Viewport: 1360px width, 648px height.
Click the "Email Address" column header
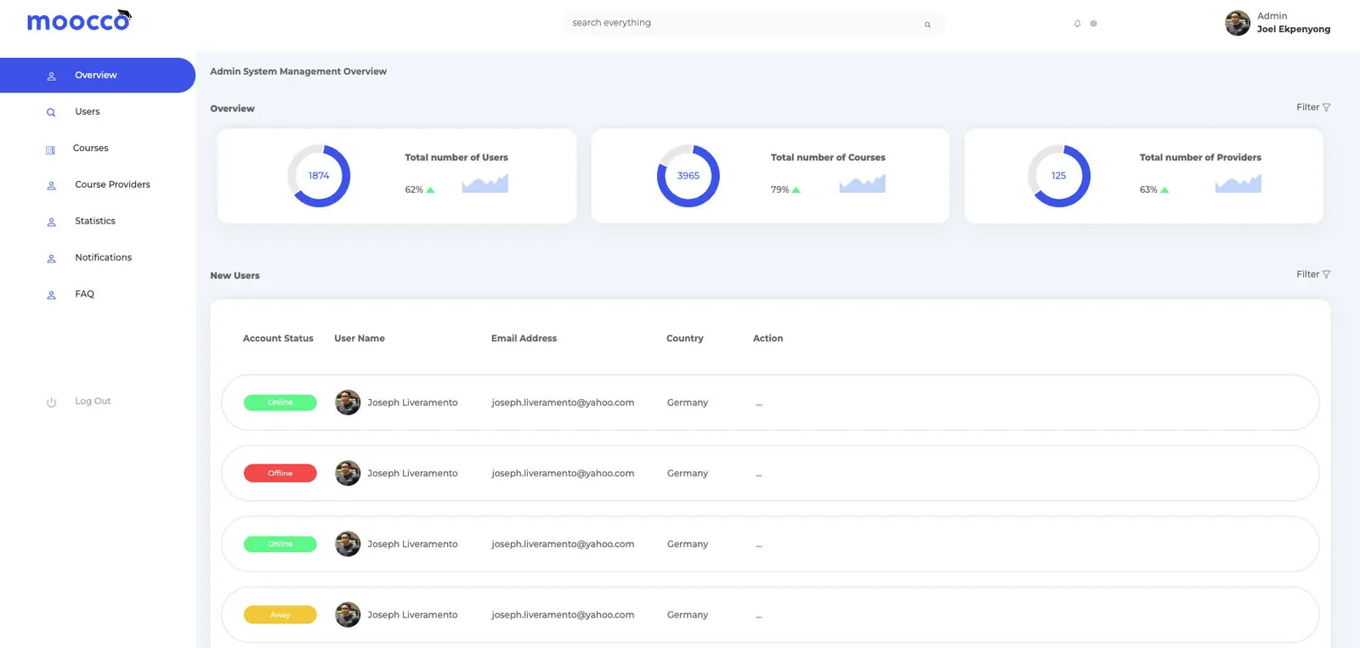pyautogui.click(x=524, y=338)
